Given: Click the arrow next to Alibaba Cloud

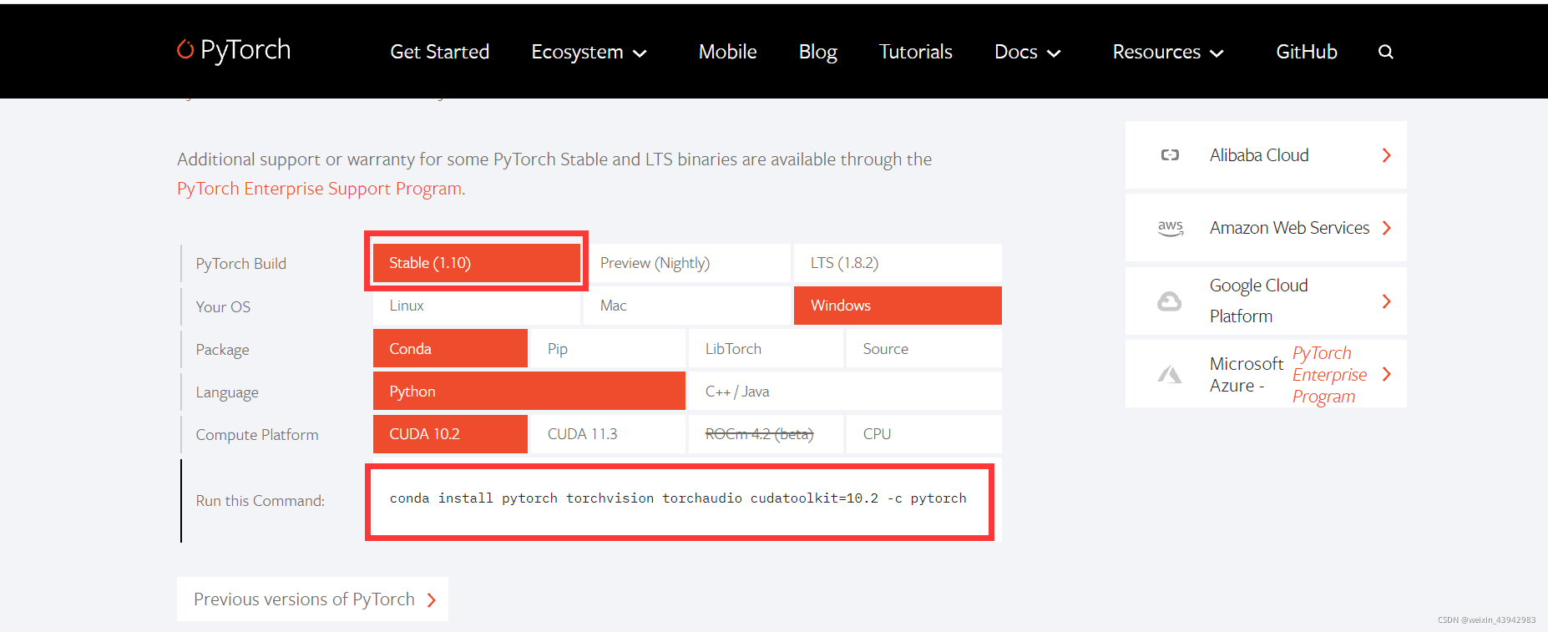Looking at the screenshot, I should coord(1386,155).
